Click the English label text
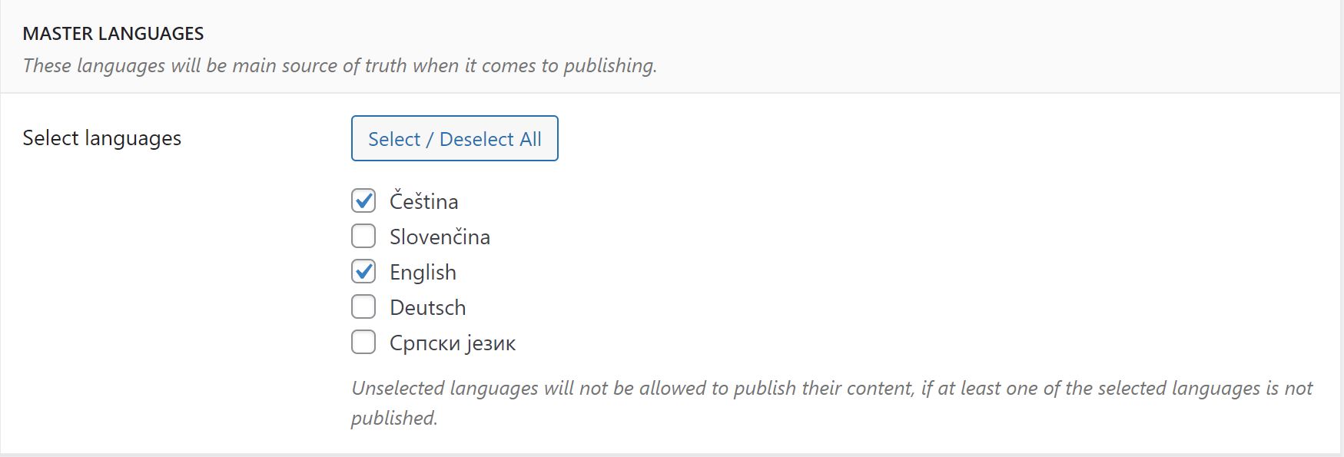The height and width of the screenshot is (457, 1344). click(x=423, y=273)
